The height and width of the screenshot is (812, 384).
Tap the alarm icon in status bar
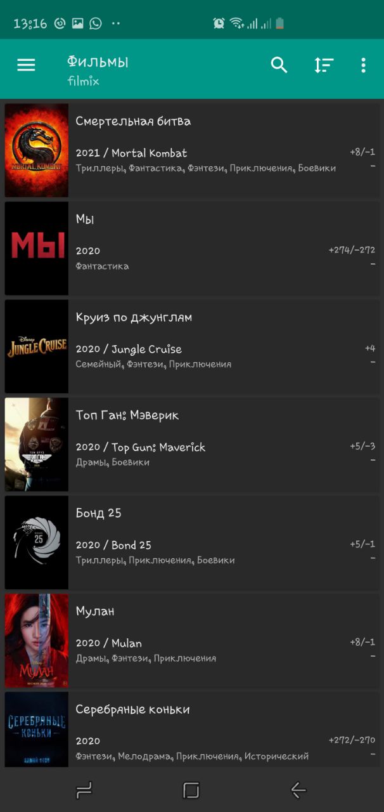pos(219,23)
